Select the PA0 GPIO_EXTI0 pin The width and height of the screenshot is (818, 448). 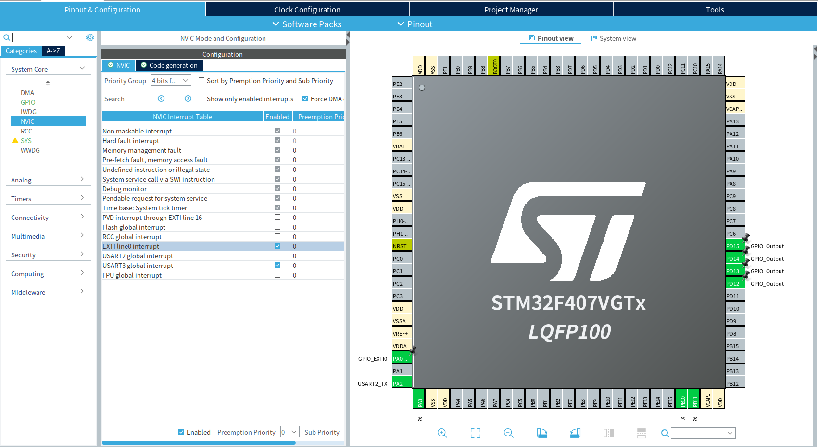pos(402,358)
